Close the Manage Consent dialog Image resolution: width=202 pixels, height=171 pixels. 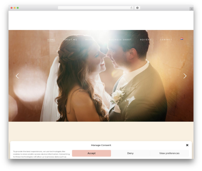pos(187,145)
